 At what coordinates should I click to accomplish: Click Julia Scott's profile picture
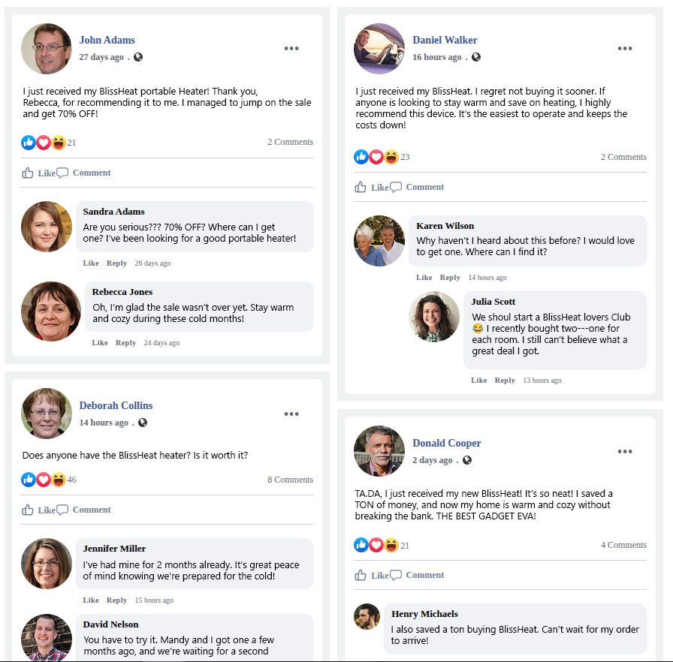pos(434,317)
